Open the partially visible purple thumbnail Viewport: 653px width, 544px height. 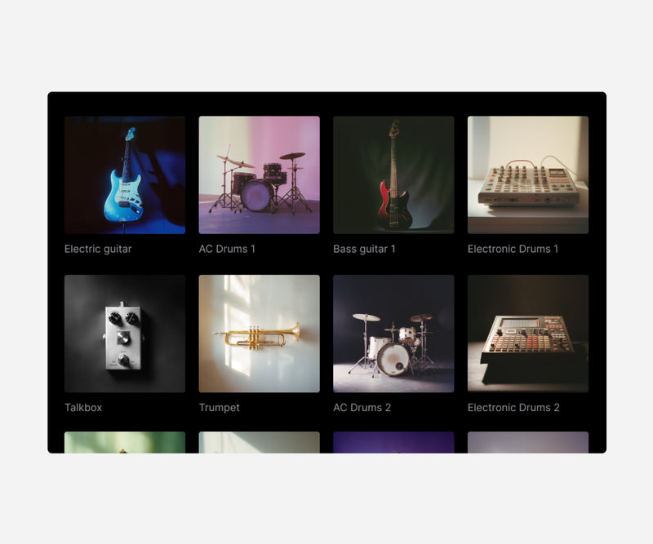(393, 442)
